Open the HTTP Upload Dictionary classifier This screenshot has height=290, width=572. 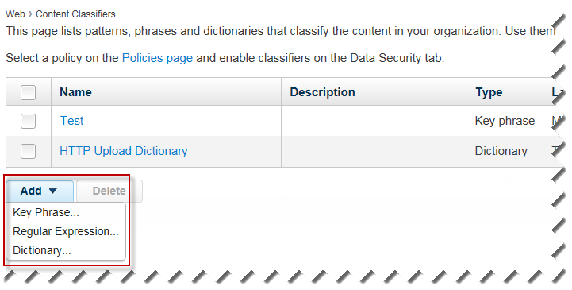click(x=124, y=151)
